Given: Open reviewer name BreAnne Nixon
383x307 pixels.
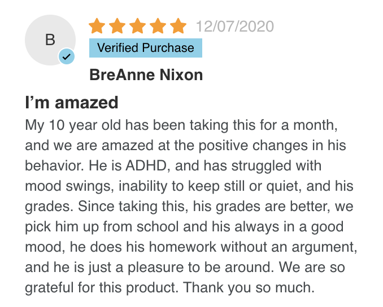Looking at the screenshot, I should coord(146,74).
